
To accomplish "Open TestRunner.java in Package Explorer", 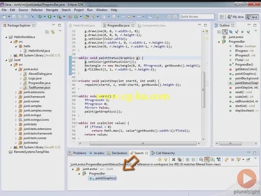I will tap(39, 87).
